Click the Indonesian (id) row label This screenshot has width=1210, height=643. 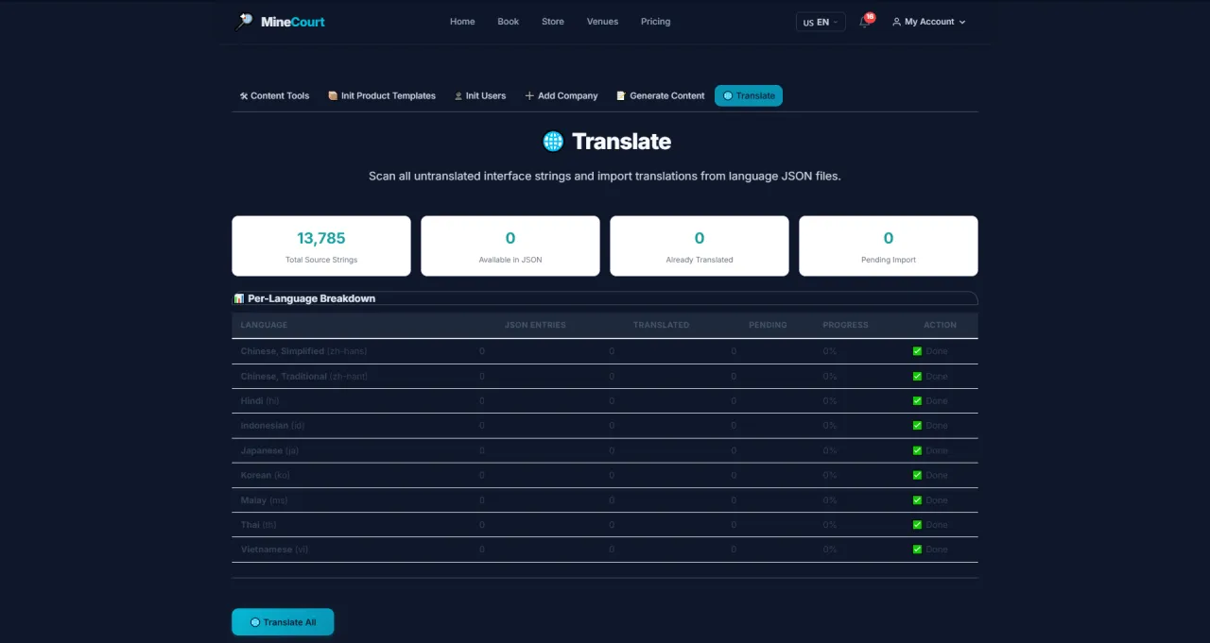[x=272, y=425]
